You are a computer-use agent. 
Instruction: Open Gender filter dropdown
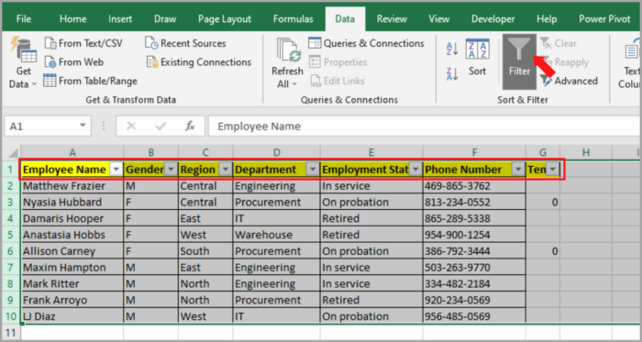[171, 170]
